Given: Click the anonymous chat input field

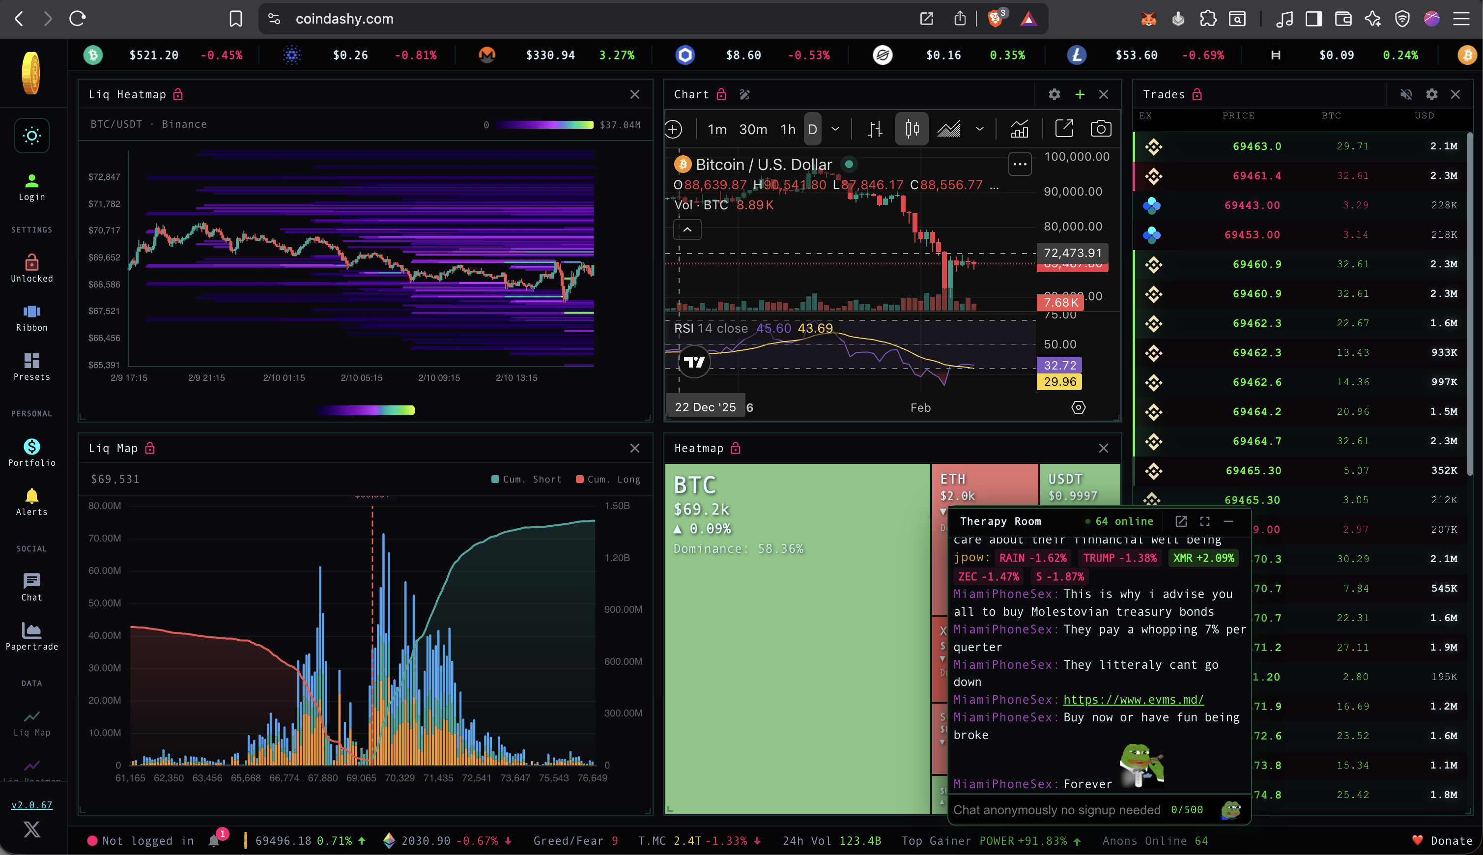Looking at the screenshot, I should pyautogui.click(x=1057, y=810).
